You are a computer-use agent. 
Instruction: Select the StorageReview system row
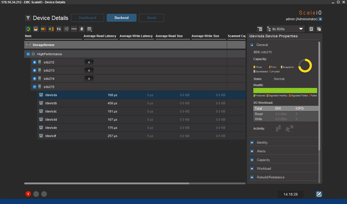click(135, 45)
